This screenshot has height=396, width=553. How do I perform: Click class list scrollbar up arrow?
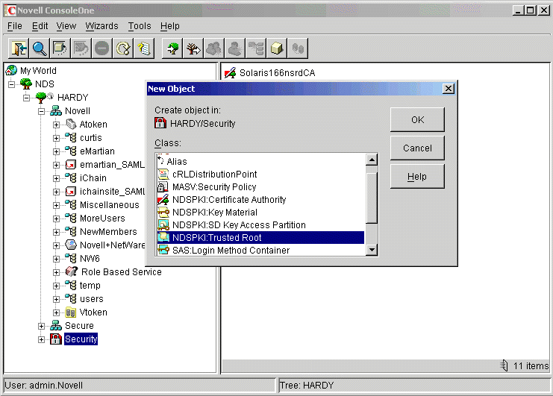coord(372,160)
